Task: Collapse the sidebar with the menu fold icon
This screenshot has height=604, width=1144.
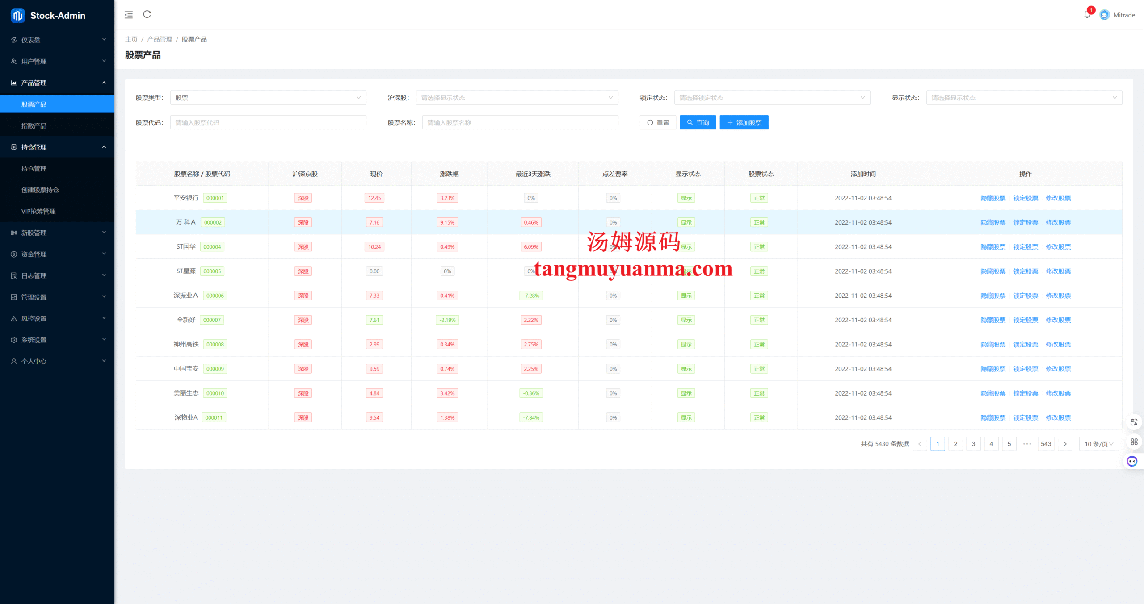Action: 129,15
